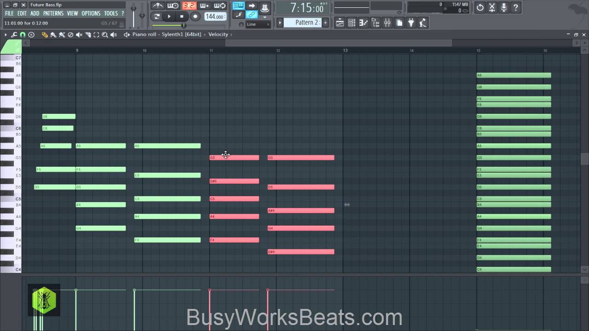Click the undo history circular arrow icon
Viewport: 589px width, 331px height.
480,7
